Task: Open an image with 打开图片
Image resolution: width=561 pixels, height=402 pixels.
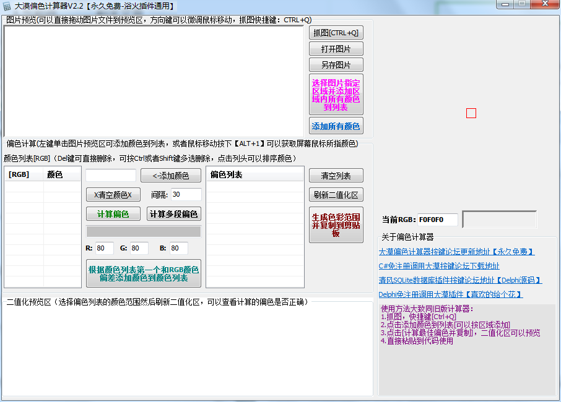Action: (336, 49)
